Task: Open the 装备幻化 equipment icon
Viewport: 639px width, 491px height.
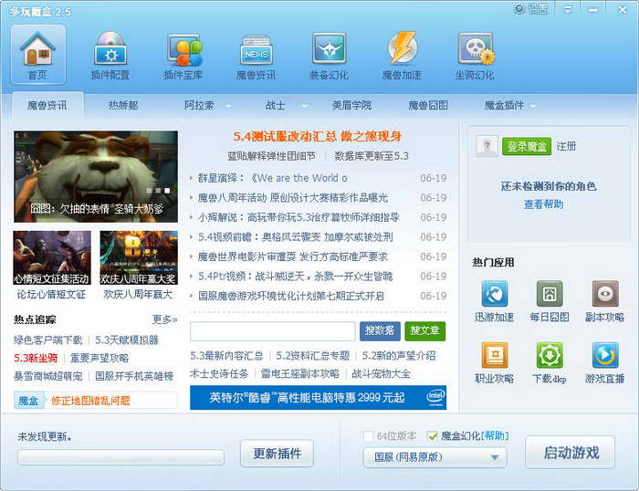Action: coord(329,55)
